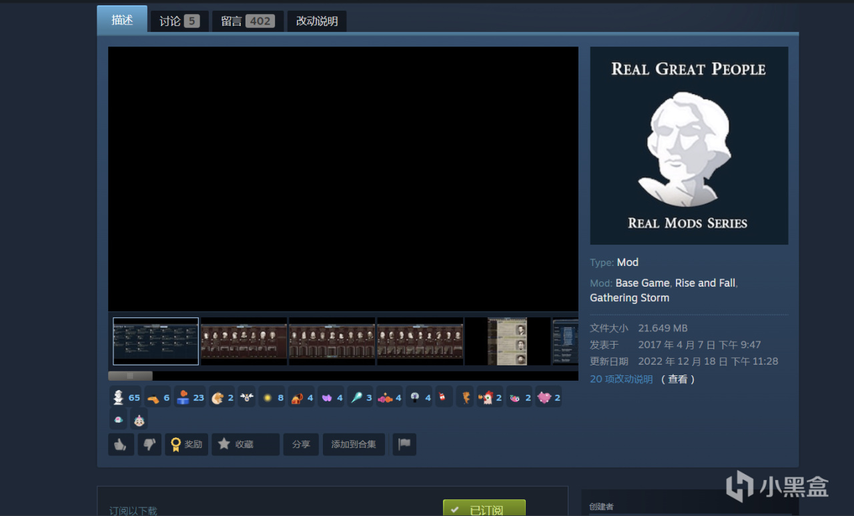Click the bust statue award with 65
The width and height of the screenshot is (854, 516).
coord(125,398)
